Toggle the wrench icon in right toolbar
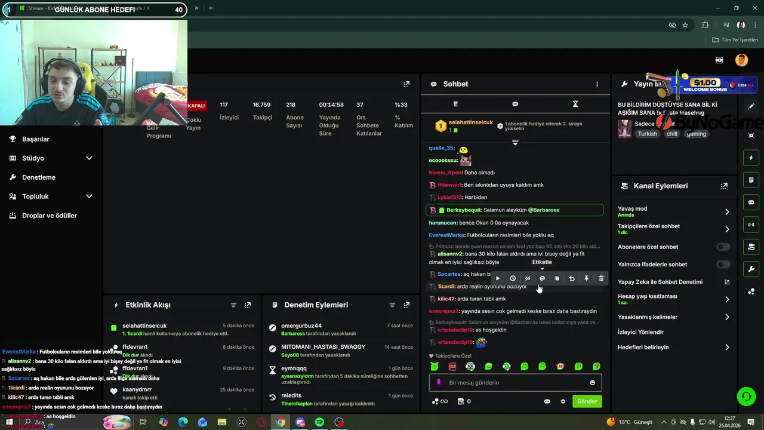 coord(751,269)
